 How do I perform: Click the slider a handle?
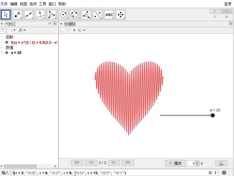[213, 115]
